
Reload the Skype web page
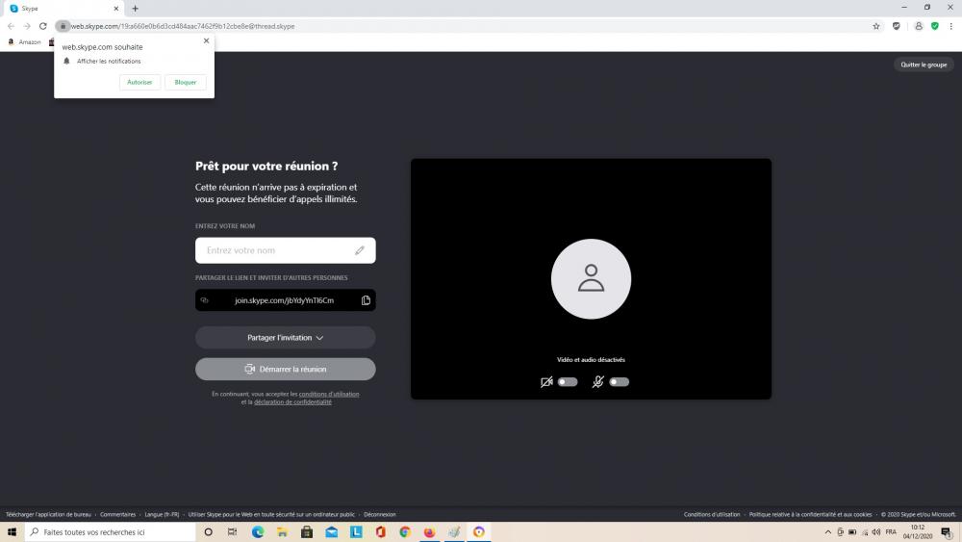tap(43, 26)
